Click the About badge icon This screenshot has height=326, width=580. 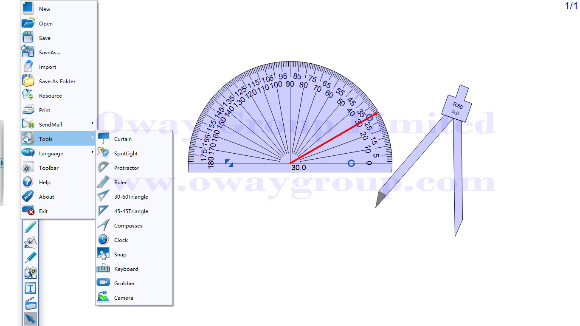click(28, 197)
